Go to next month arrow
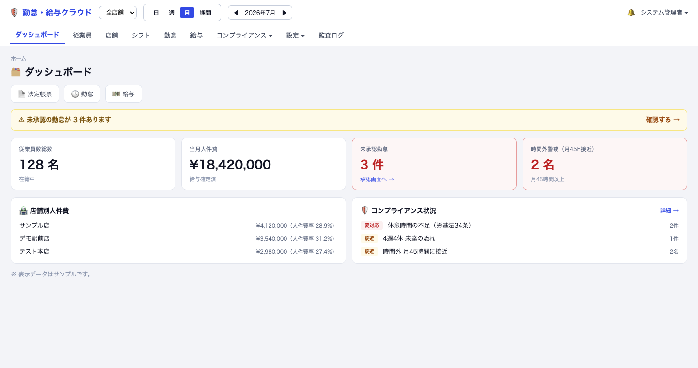 point(285,13)
